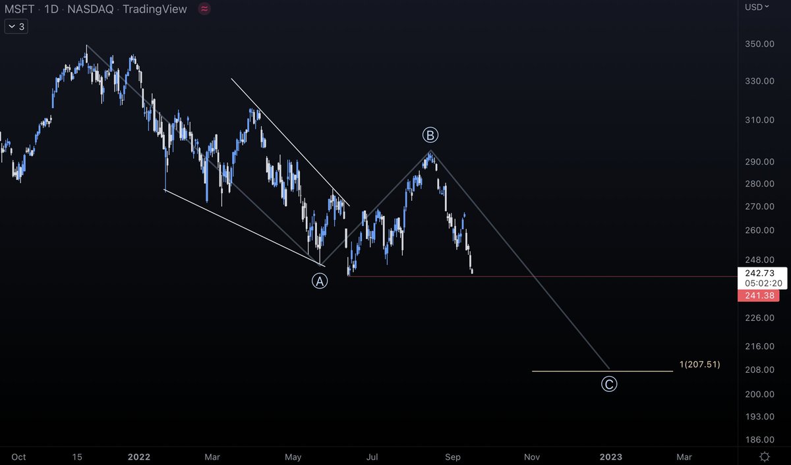This screenshot has height=465, width=791.
Task: Click the 241.38 red price label
Action: coord(759,296)
